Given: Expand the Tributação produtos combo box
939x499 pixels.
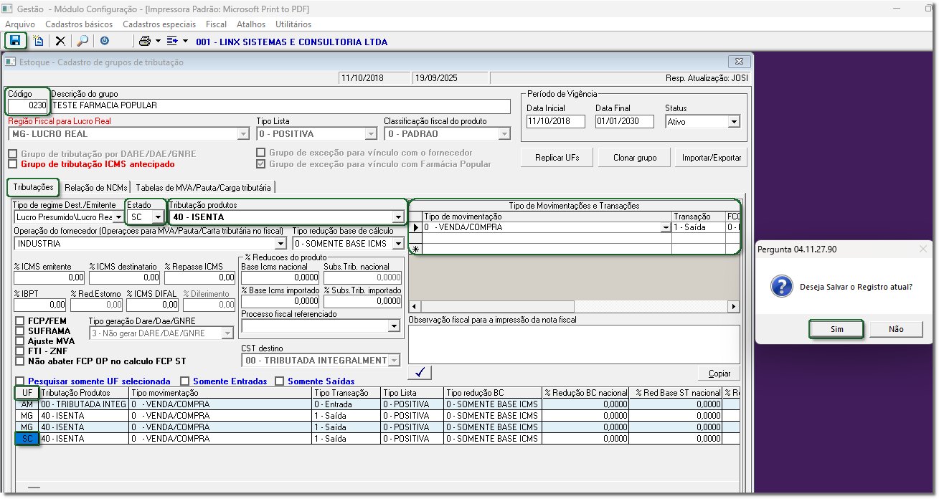Looking at the screenshot, I should [x=398, y=217].
